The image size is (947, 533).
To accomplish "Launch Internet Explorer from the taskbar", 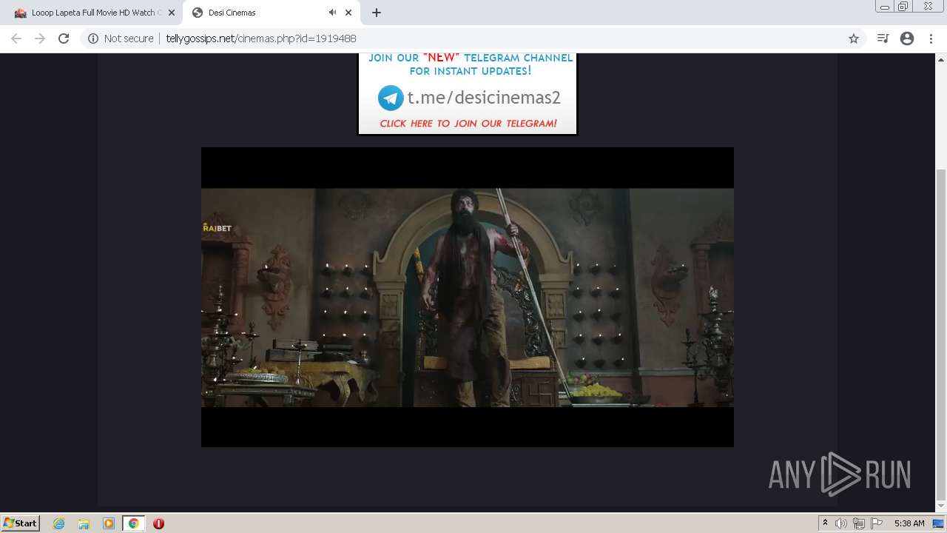I will pyautogui.click(x=59, y=523).
